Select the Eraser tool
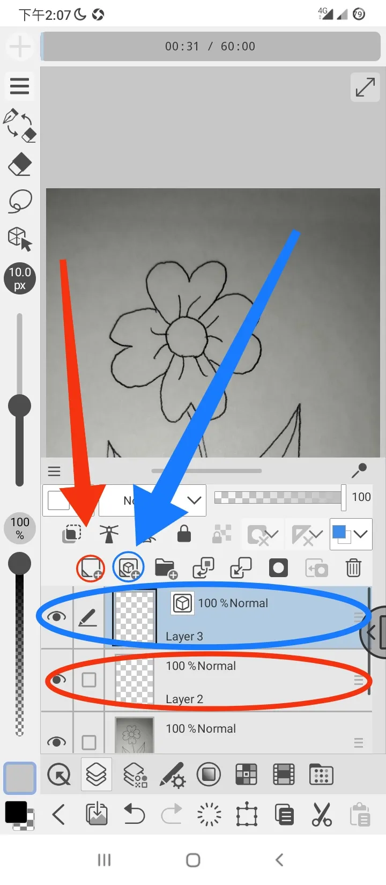 pyautogui.click(x=20, y=164)
